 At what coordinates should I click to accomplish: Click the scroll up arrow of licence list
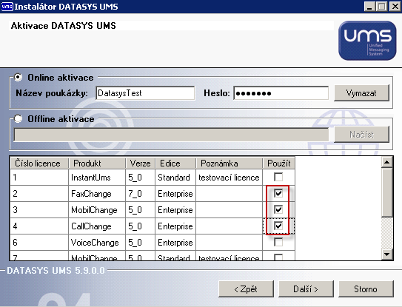pos(387,162)
